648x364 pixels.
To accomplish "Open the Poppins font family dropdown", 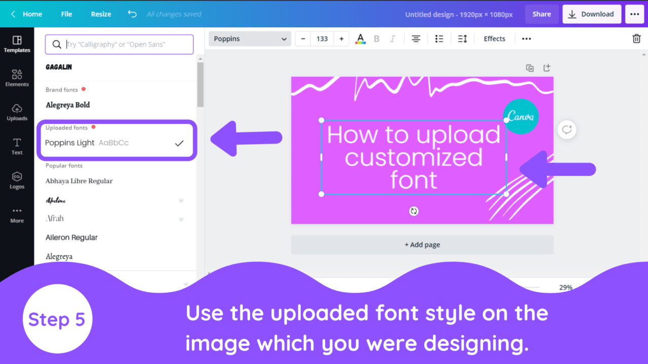I will coord(250,38).
